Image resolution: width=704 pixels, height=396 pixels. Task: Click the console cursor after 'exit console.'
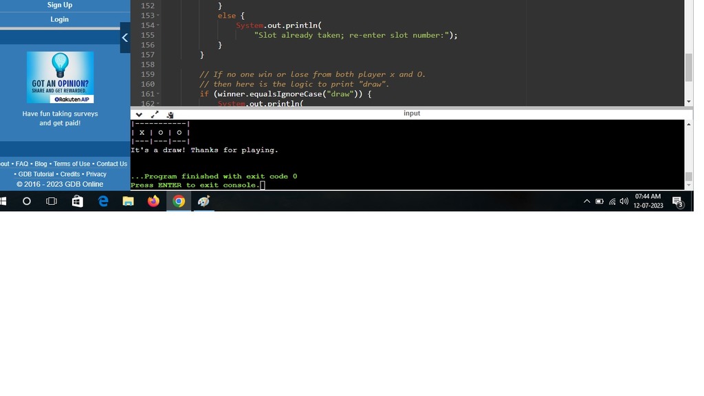[263, 185]
